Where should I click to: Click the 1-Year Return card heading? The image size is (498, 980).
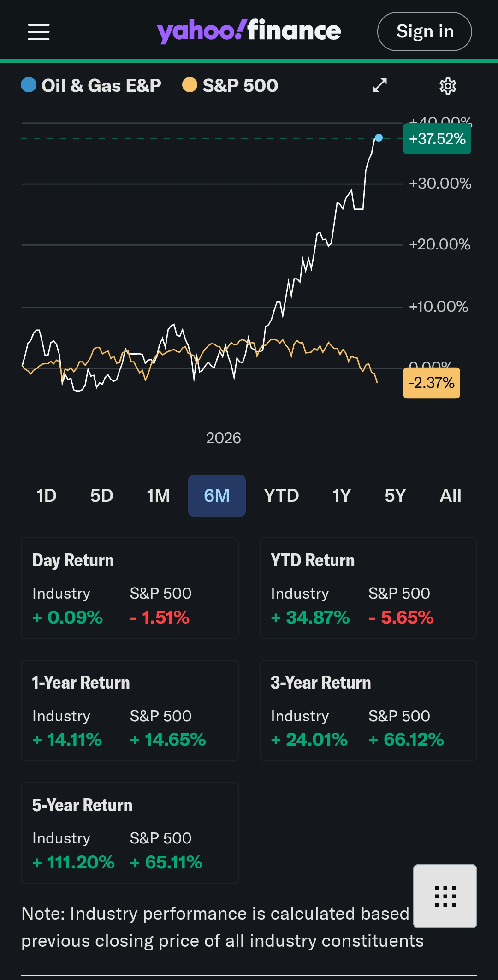[x=81, y=683]
